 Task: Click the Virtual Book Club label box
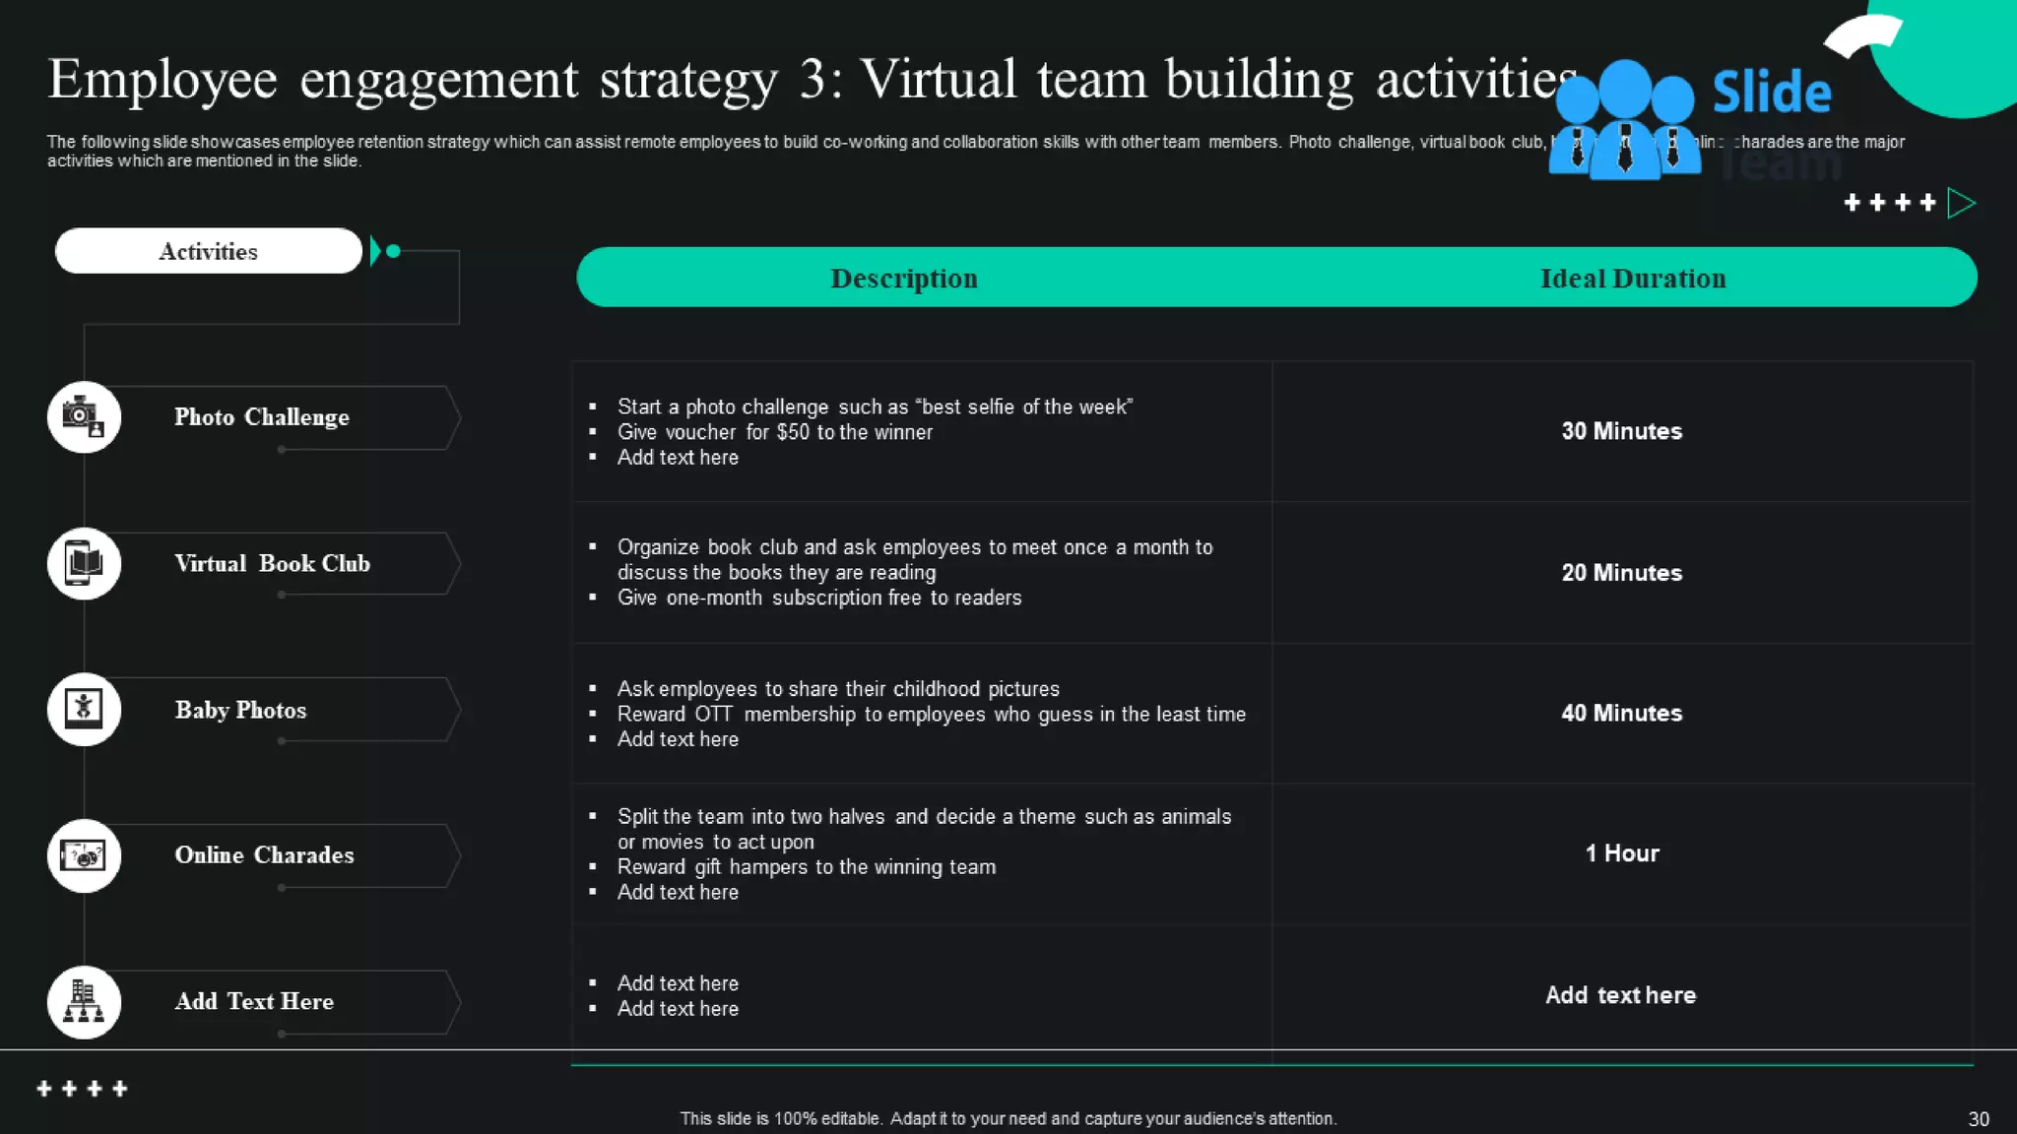tap(273, 563)
